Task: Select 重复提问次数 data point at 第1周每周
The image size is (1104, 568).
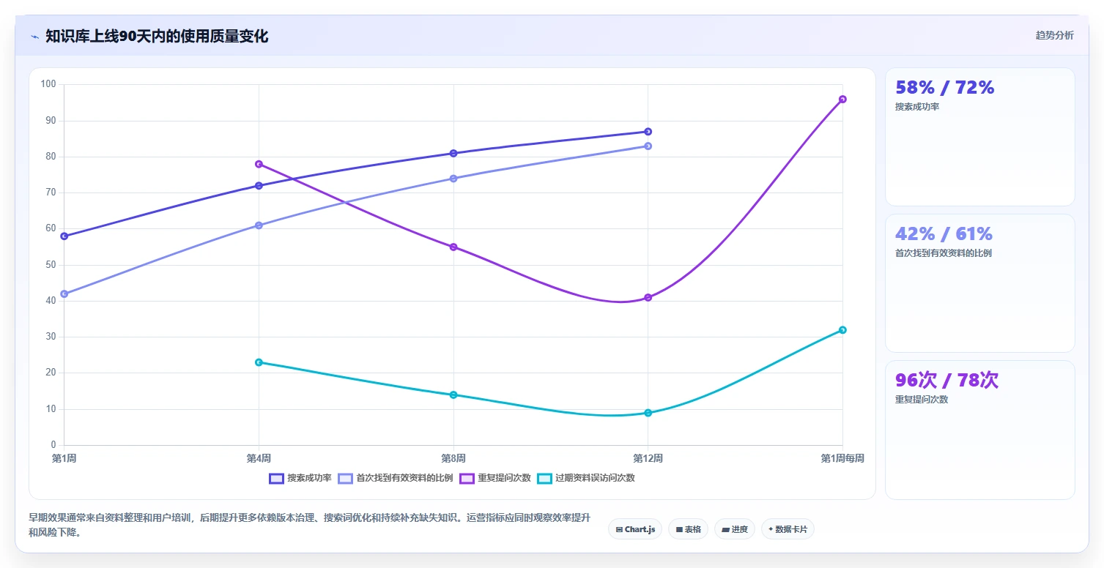Action: point(842,100)
